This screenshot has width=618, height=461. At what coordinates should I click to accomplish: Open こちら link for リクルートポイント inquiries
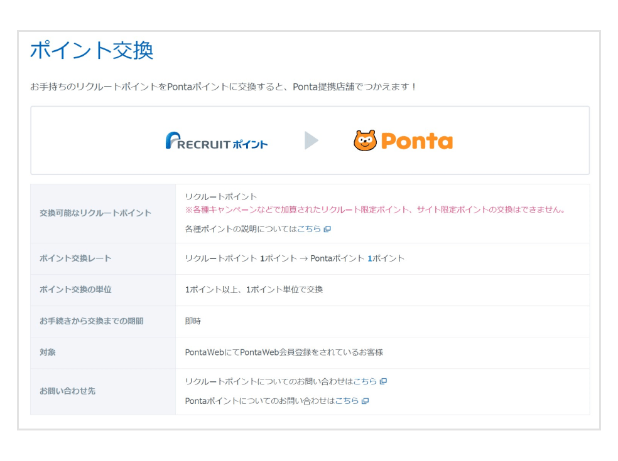click(x=365, y=381)
